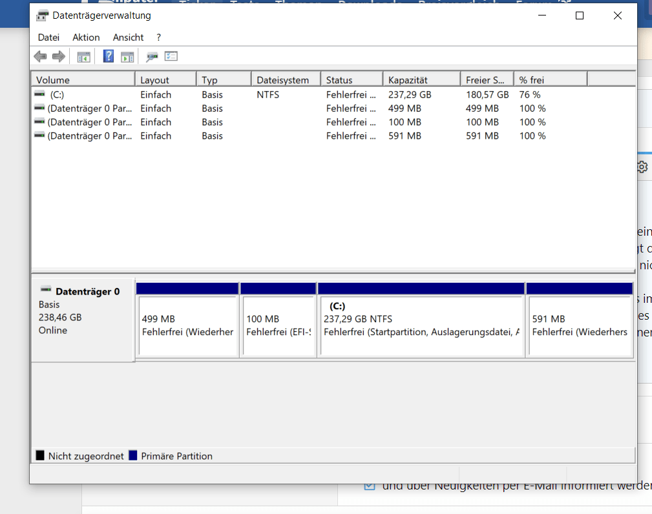This screenshot has height=514, width=652.
Task: Select the 499 MB recovery partition block
Action: pyautogui.click(x=187, y=320)
